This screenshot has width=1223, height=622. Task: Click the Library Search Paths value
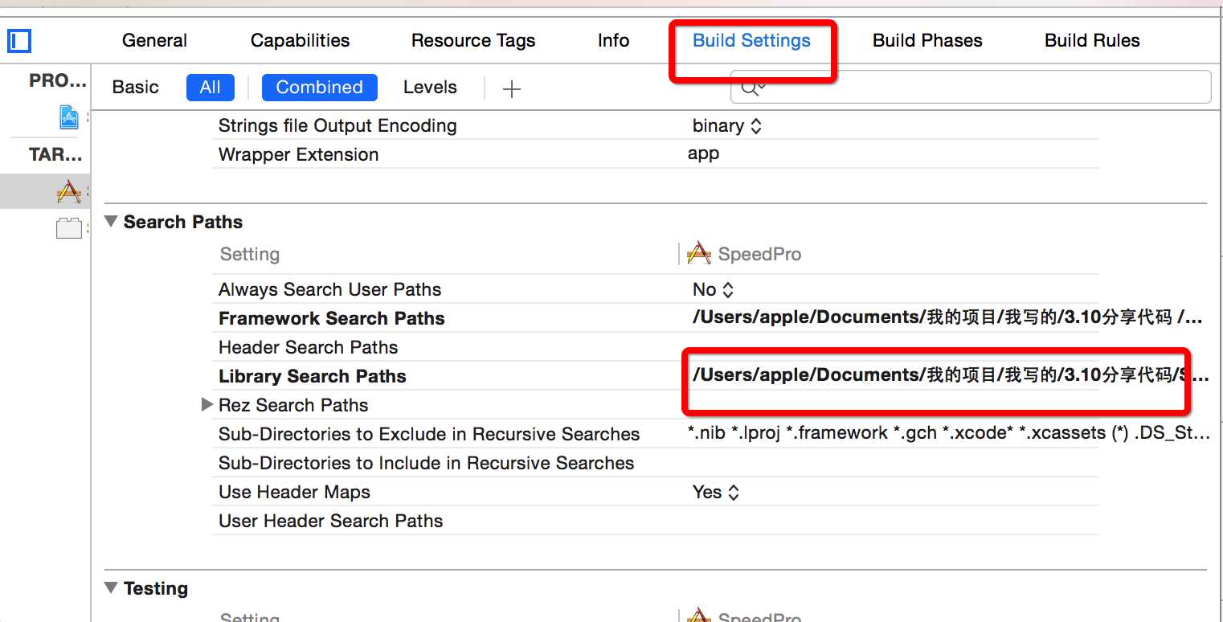pyautogui.click(x=932, y=376)
